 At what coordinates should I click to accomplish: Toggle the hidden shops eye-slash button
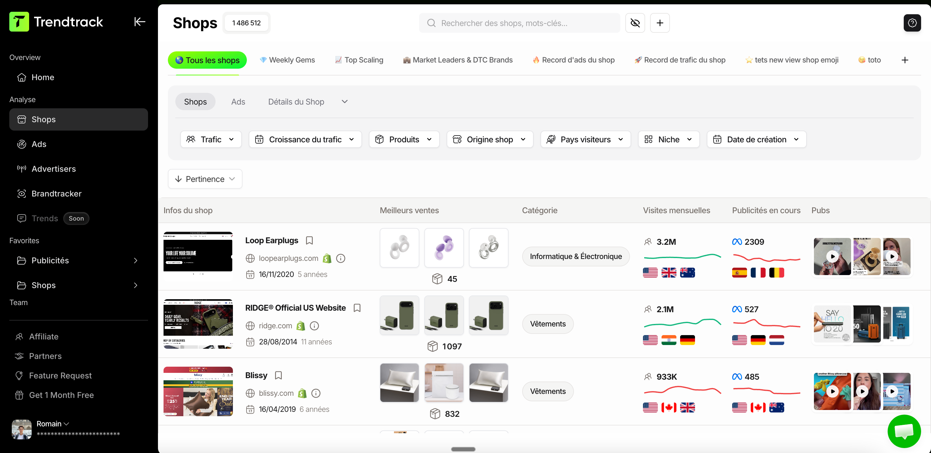(635, 23)
